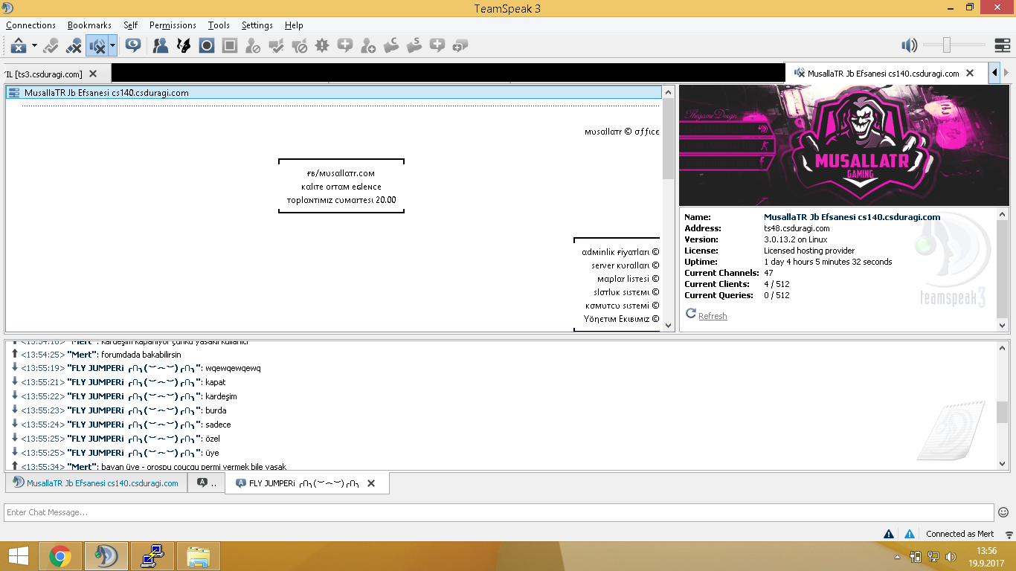Select the musallatr office channel
This screenshot has height=571, width=1016.
(x=622, y=132)
